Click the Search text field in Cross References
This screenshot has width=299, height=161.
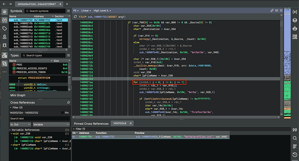40,118
